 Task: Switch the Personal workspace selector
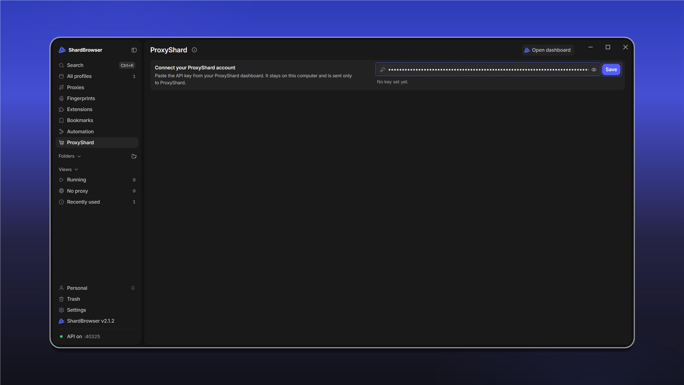(97, 288)
